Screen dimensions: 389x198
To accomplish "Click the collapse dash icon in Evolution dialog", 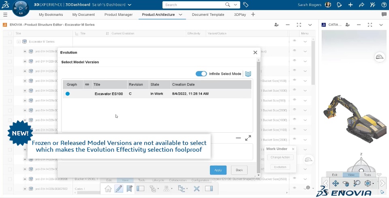I will (x=238, y=138).
